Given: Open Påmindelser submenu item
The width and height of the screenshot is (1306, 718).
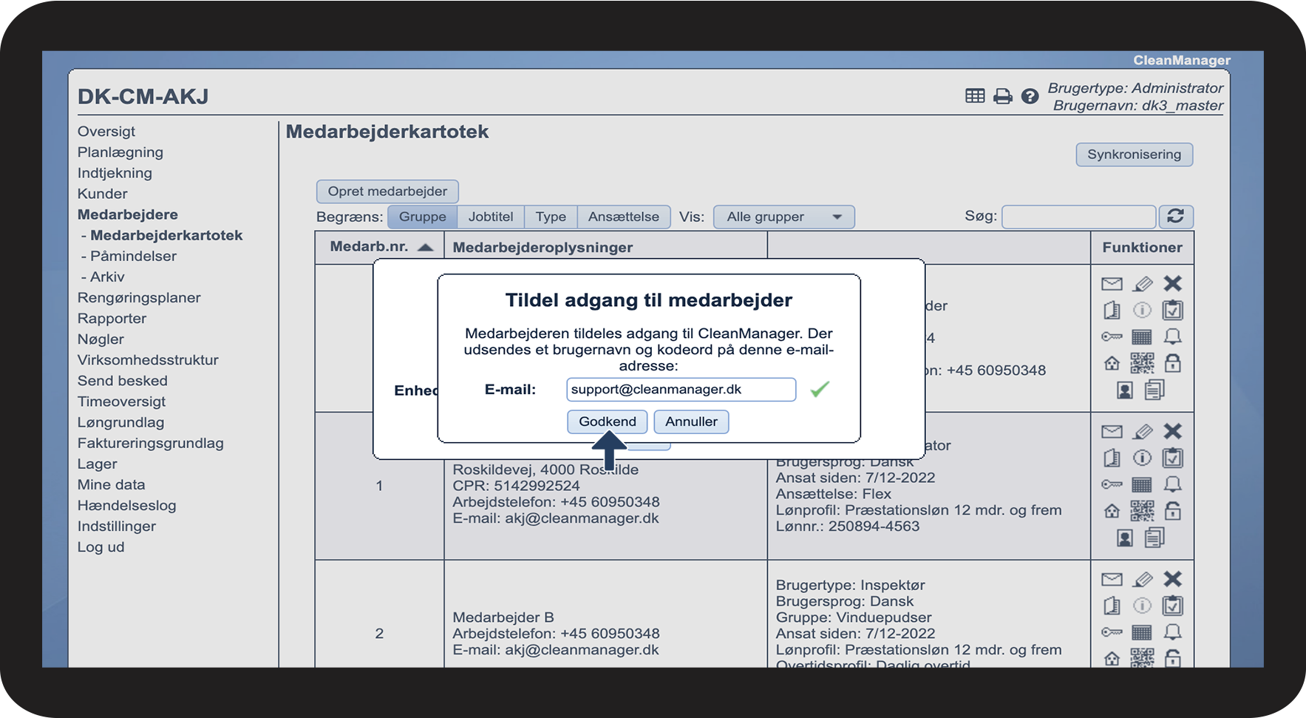Looking at the screenshot, I should [x=133, y=257].
